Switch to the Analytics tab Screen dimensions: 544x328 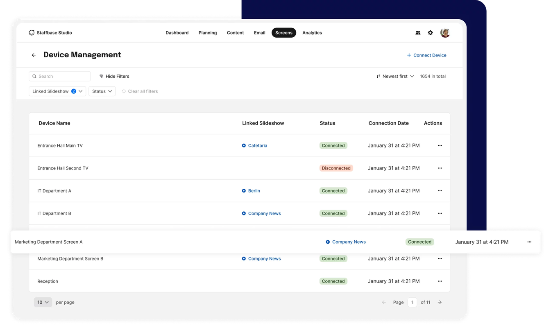click(312, 32)
